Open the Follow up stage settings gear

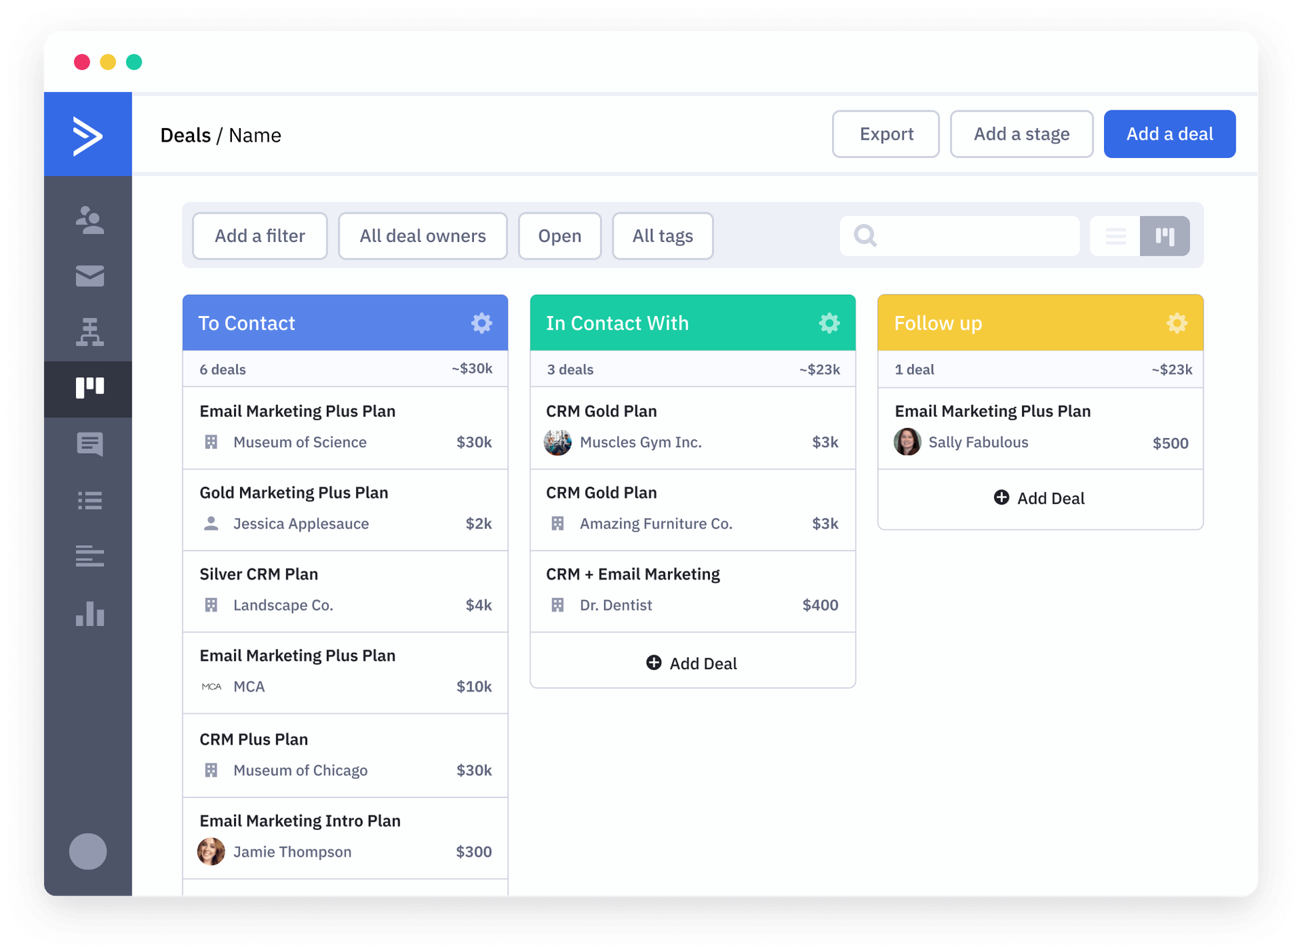click(x=1177, y=323)
